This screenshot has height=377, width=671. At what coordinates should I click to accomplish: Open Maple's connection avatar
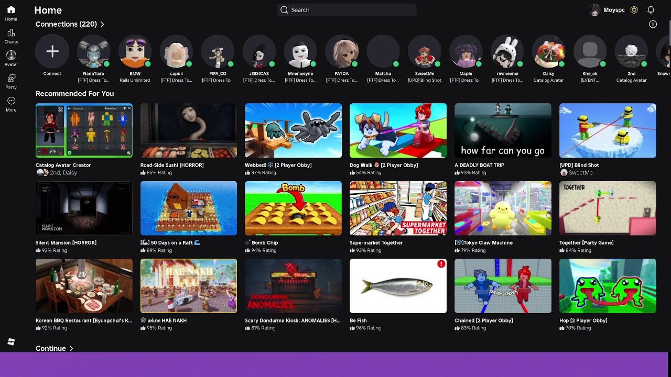tap(466, 51)
